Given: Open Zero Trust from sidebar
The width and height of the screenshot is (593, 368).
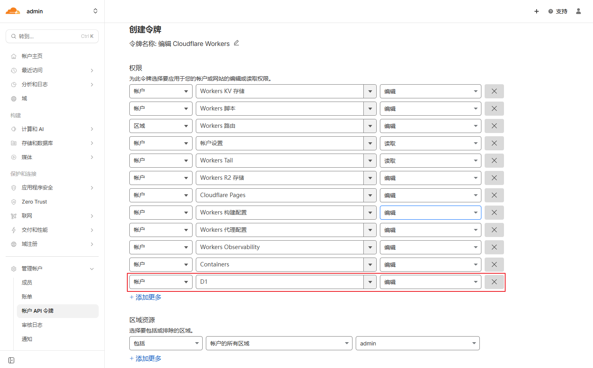Looking at the screenshot, I should (34, 202).
